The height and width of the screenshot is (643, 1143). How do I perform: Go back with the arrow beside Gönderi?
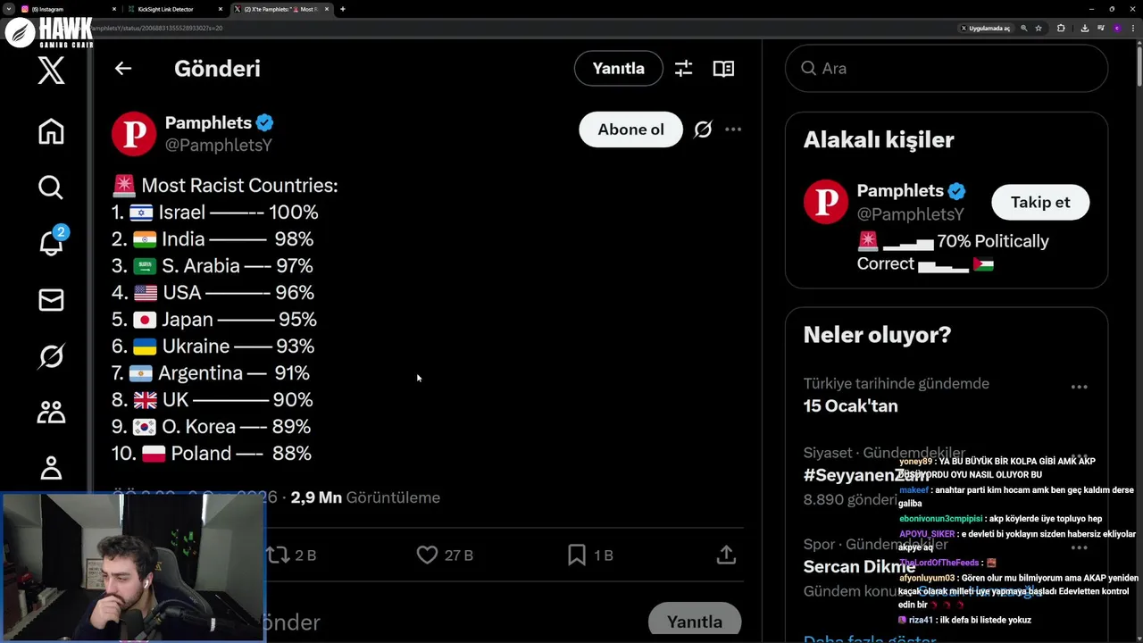pos(123,69)
